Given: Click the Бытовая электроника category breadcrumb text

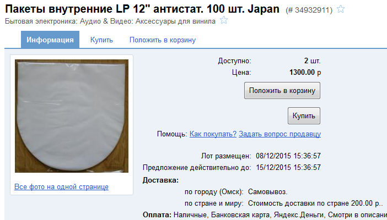Looking at the screenshot, I should [41, 21].
